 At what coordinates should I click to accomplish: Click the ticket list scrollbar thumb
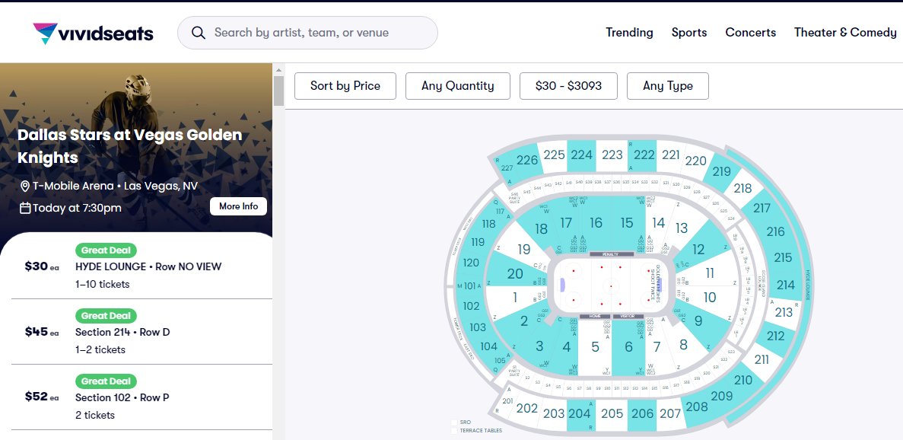click(x=278, y=90)
